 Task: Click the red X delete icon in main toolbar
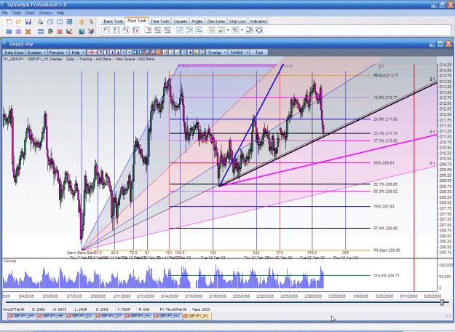[28, 31]
